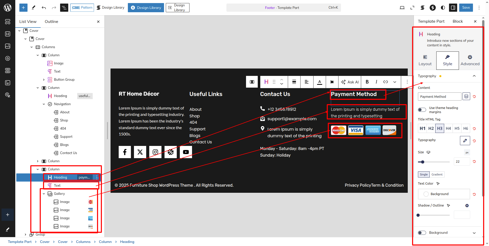Click the drag handle in block toolbar
489x246 pixels.
274,82
